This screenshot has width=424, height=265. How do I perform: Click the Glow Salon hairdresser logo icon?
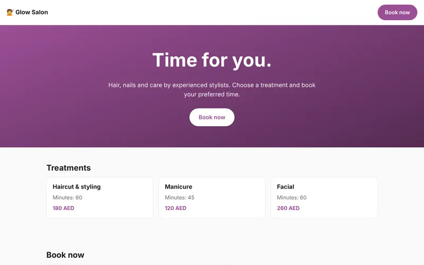(x=10, y=12)
